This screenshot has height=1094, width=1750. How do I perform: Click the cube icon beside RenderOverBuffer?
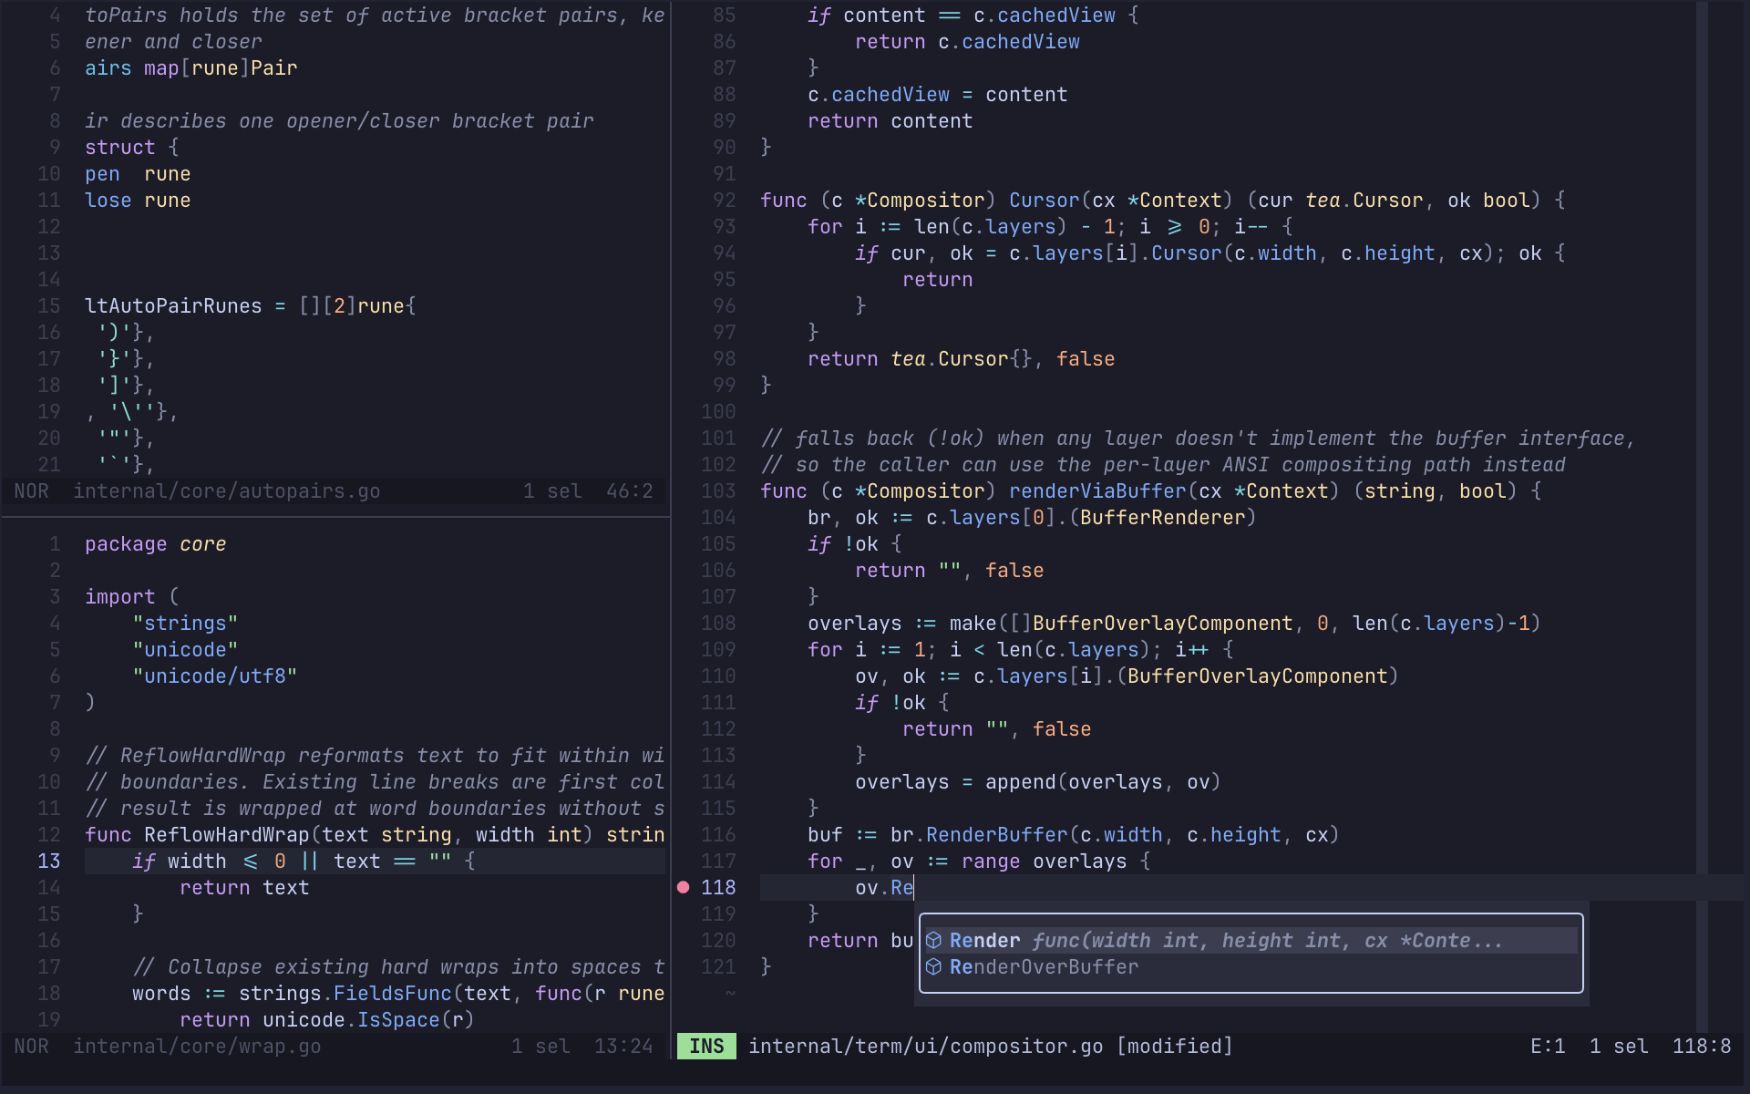[x=933, y=967]
